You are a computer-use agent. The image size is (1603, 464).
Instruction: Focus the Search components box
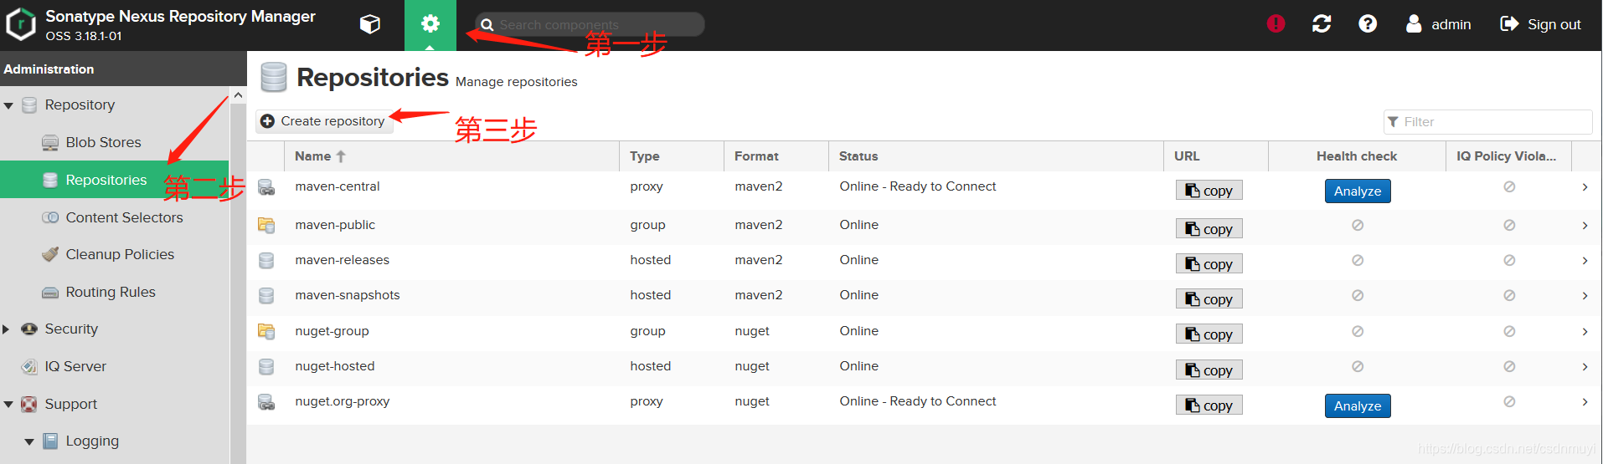click(590, 25)
